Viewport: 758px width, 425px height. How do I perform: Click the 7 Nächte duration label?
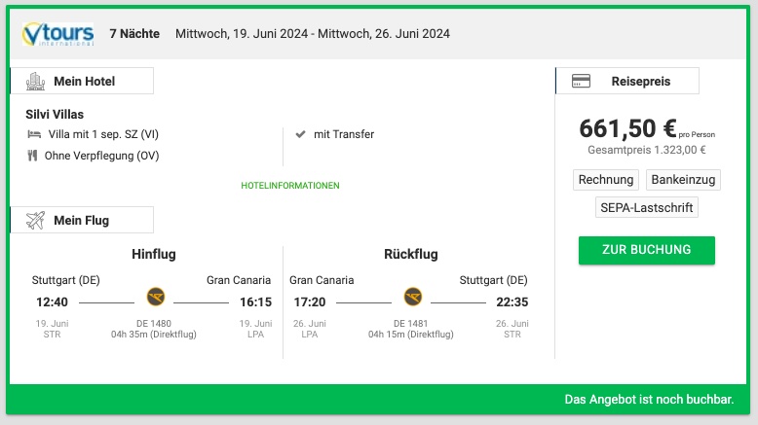pos(134,34)
